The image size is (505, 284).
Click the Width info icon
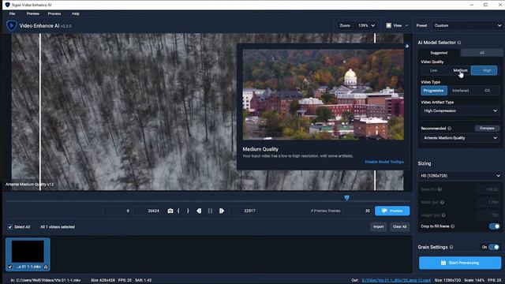(442, 202)
